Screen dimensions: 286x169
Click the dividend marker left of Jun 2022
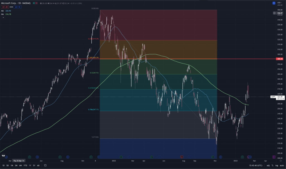pyautogui.click(x=159, y=157)
